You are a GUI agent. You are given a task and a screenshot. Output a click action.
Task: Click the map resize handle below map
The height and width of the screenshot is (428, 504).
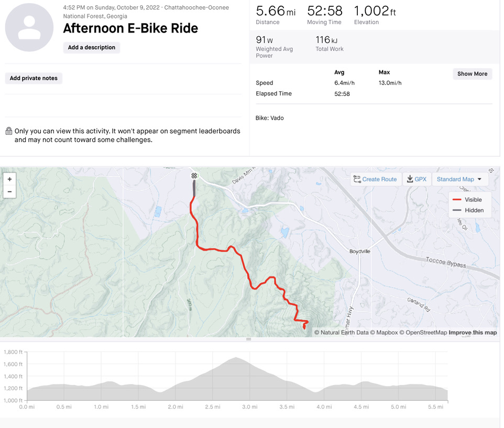249,339
